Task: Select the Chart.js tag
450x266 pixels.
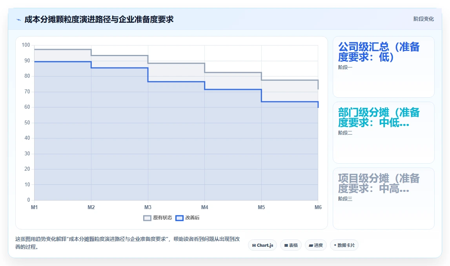Action: coord(262,245)
